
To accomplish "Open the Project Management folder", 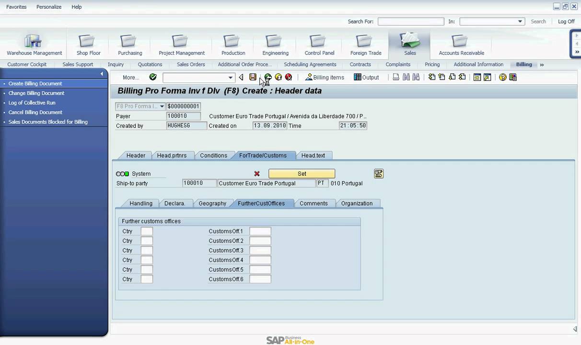I will pos(182,46).
